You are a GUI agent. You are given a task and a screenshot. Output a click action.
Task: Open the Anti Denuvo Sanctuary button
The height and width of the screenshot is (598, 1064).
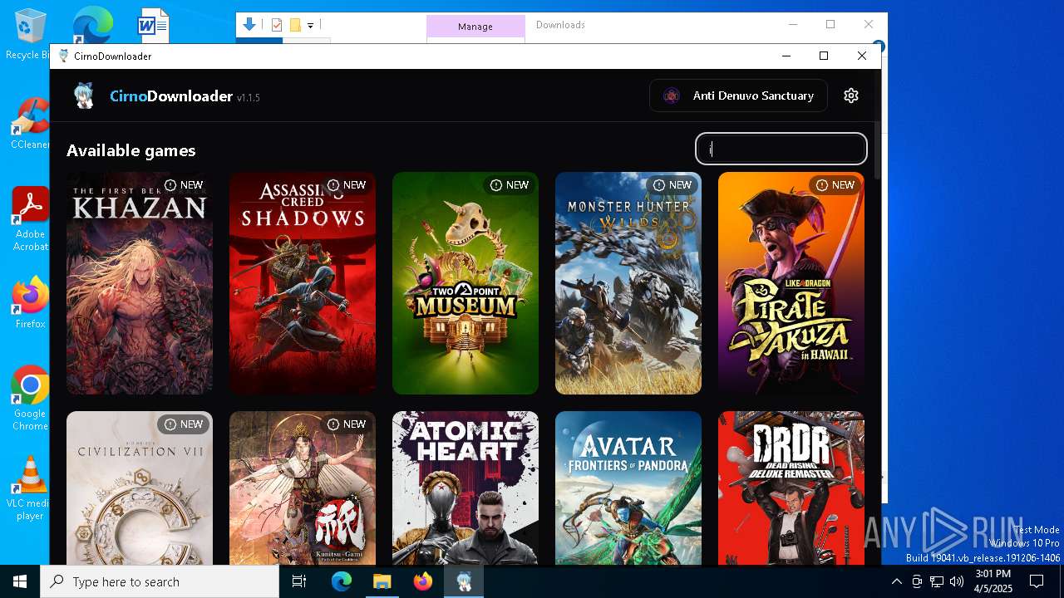click(738, 96)
